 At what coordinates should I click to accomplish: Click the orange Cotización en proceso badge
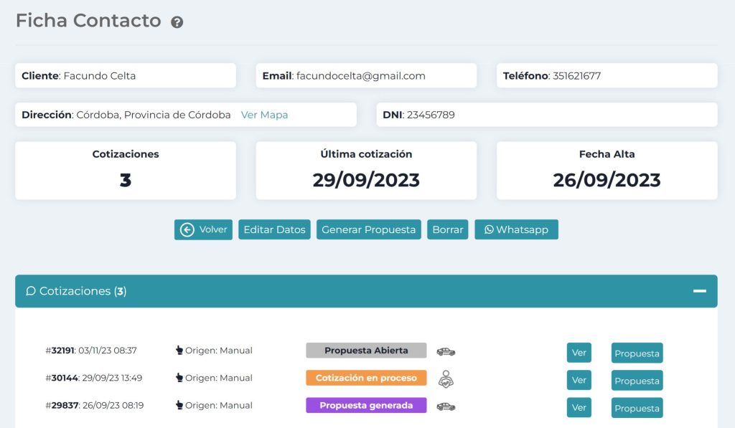click(x=366, y=378)
